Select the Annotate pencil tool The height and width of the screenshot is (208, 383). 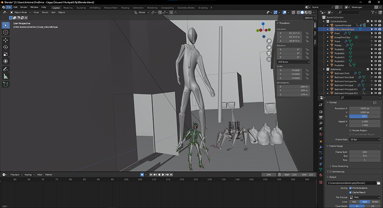tap(6, 68)
